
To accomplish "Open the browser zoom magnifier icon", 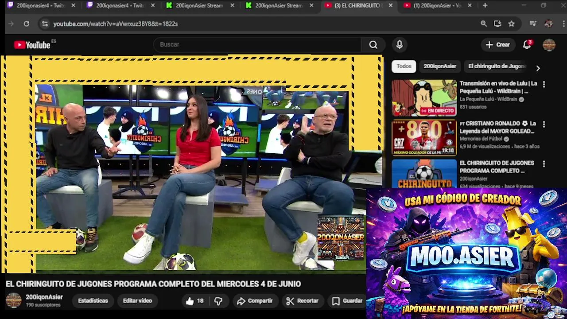I will click(x=484, y=24).
